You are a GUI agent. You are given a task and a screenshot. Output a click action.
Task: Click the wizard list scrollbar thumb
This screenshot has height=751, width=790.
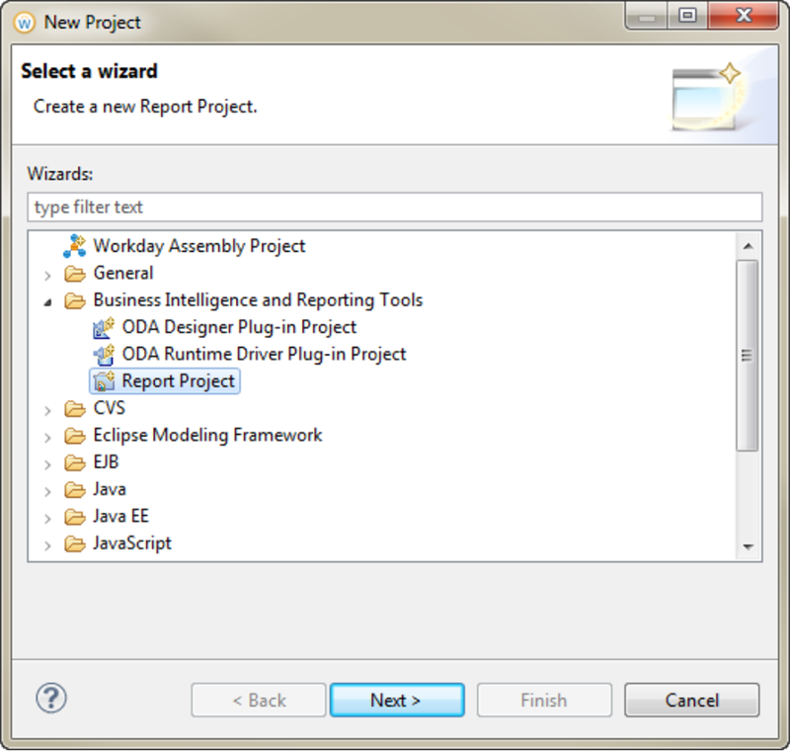(x=748, y=356)
